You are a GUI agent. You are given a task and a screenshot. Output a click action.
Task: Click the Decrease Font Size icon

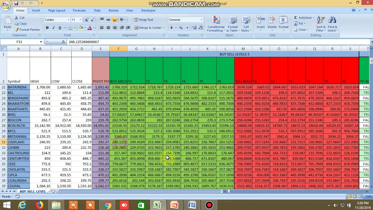[x=92, y=20]
